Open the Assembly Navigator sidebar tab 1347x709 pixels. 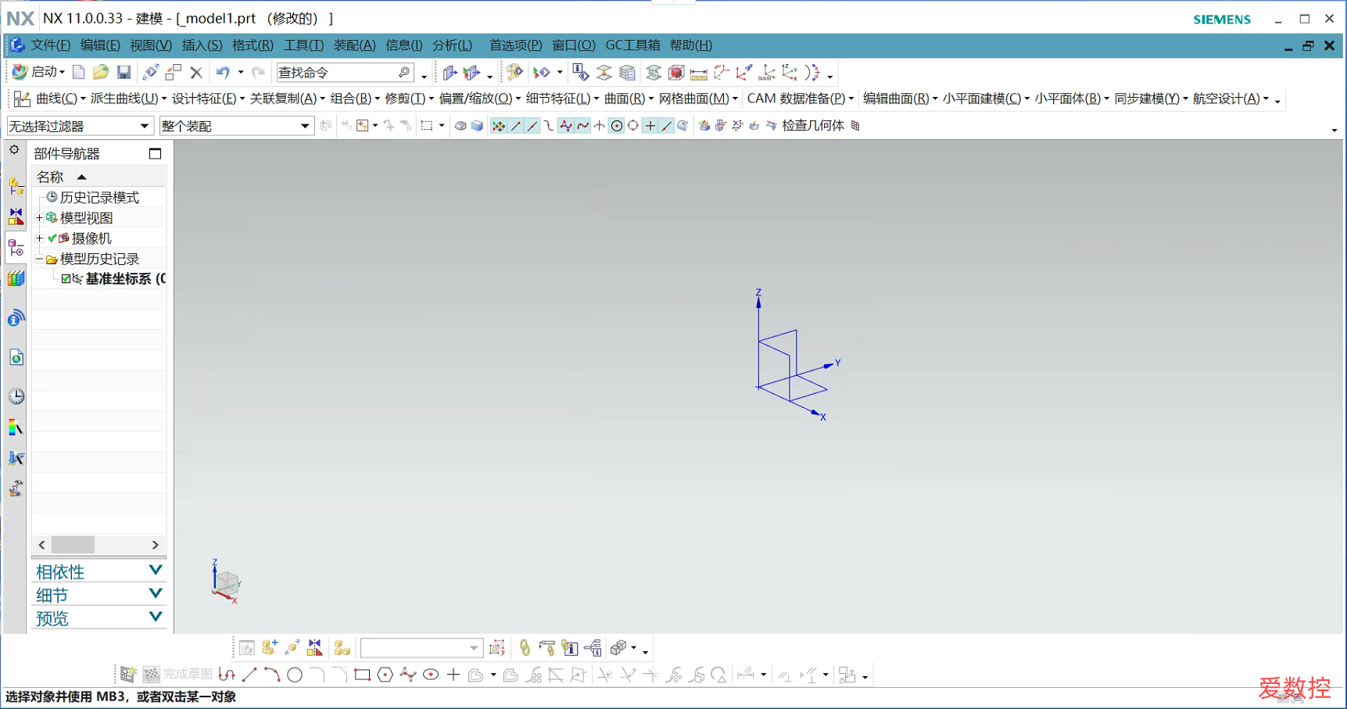[x=16, y=186]
